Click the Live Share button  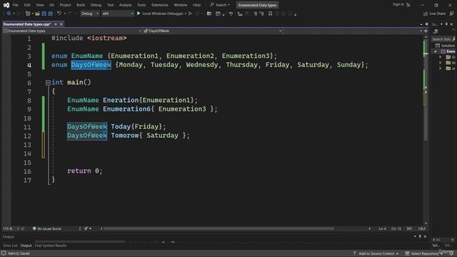point(434,14)
